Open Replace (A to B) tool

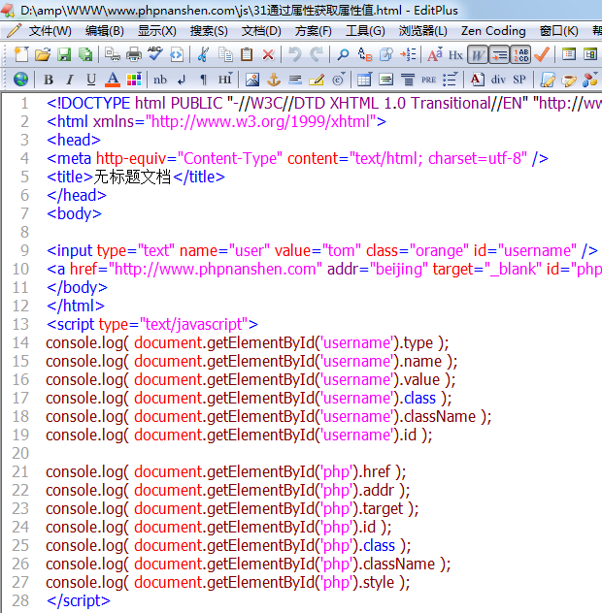(365, 54)
